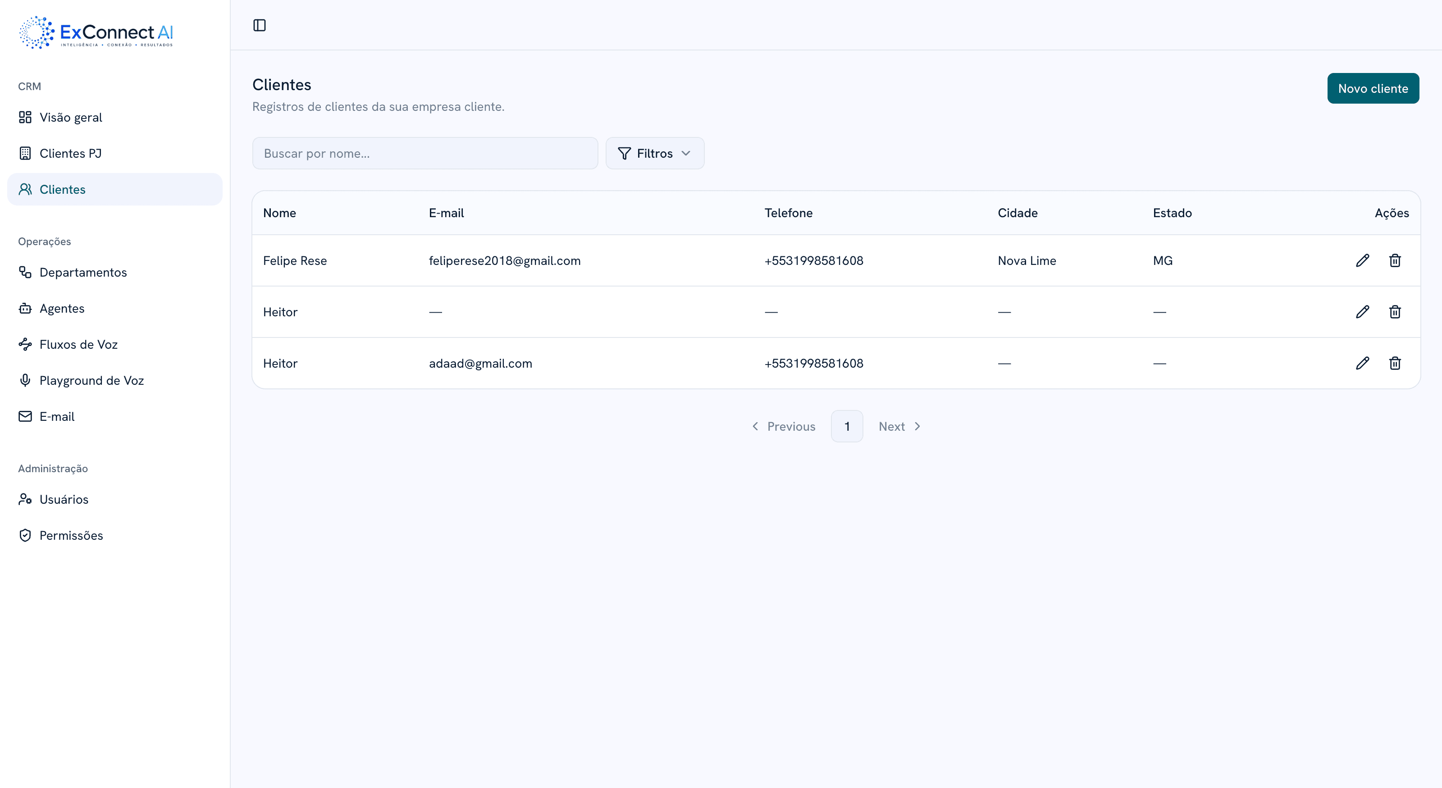Click the Estado column header
The image size is (1442, 788).
click(x=1172, y=213)
